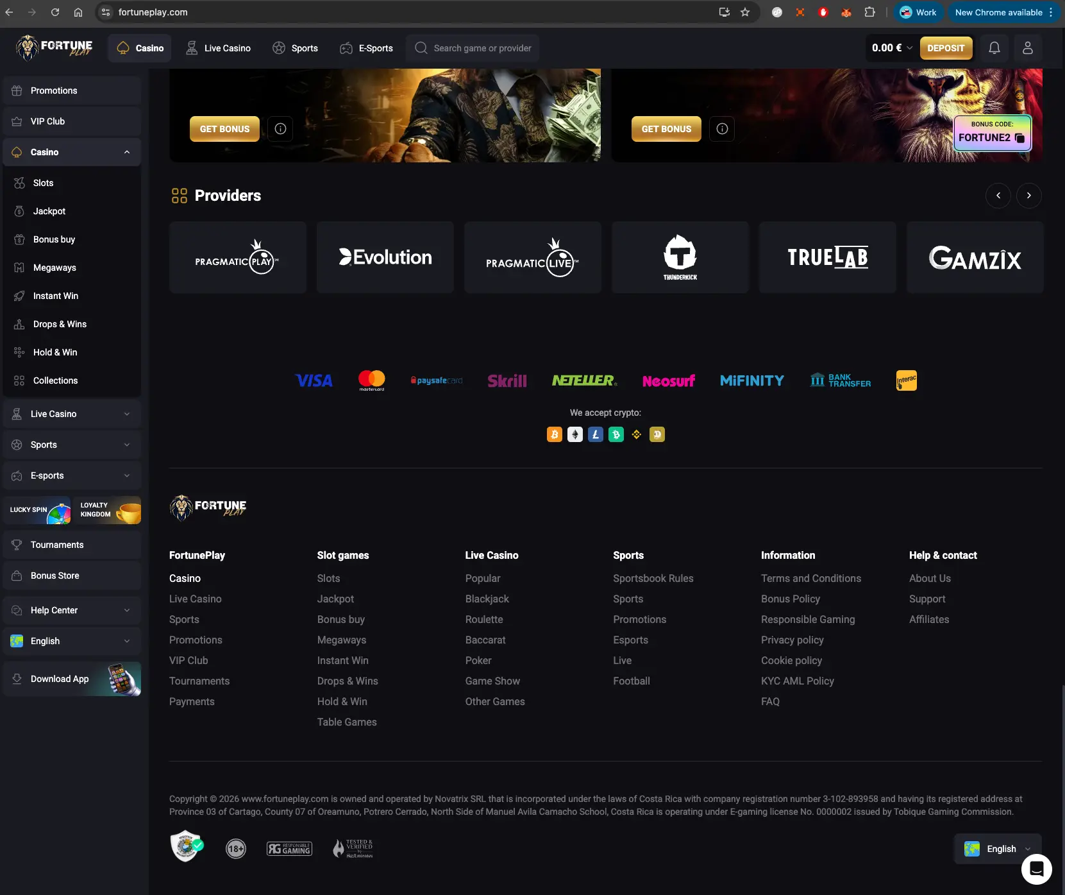Image resolution: width=1065 pixels, height=895 pixels.
Task: Click the second Get Bonus button
Action: pyautogui.click(x=666, y=129)
